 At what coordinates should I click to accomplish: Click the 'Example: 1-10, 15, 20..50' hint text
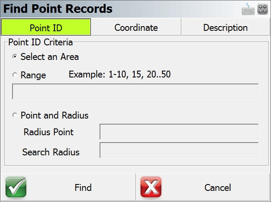pos(120,74)
